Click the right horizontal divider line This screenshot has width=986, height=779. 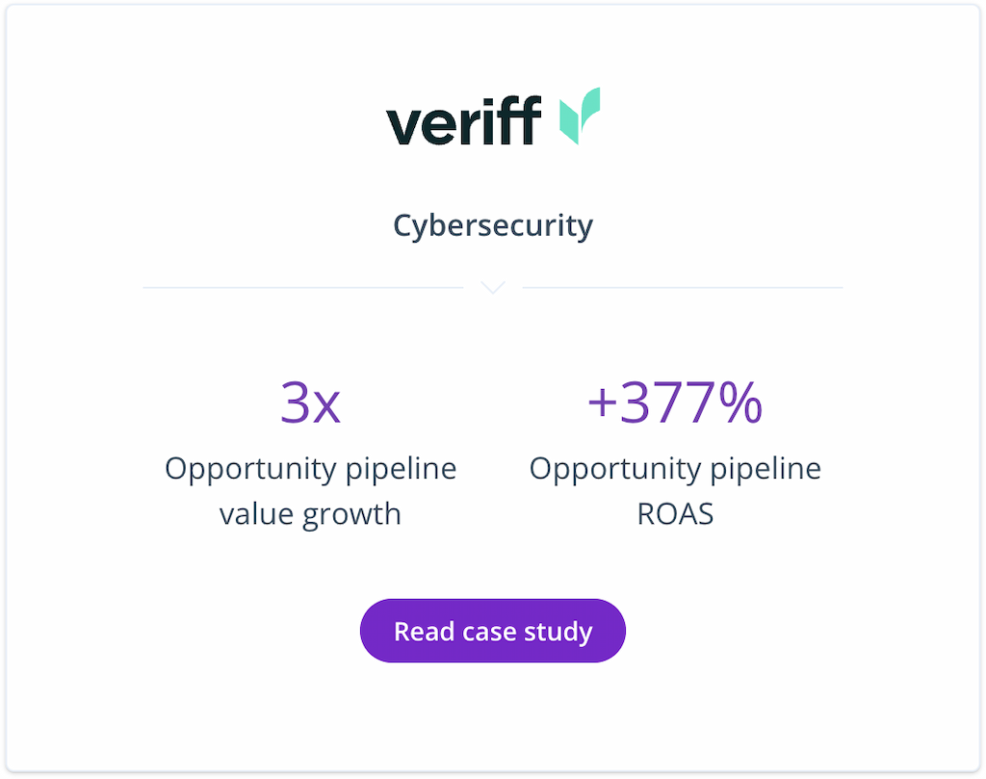pos(683,287)
